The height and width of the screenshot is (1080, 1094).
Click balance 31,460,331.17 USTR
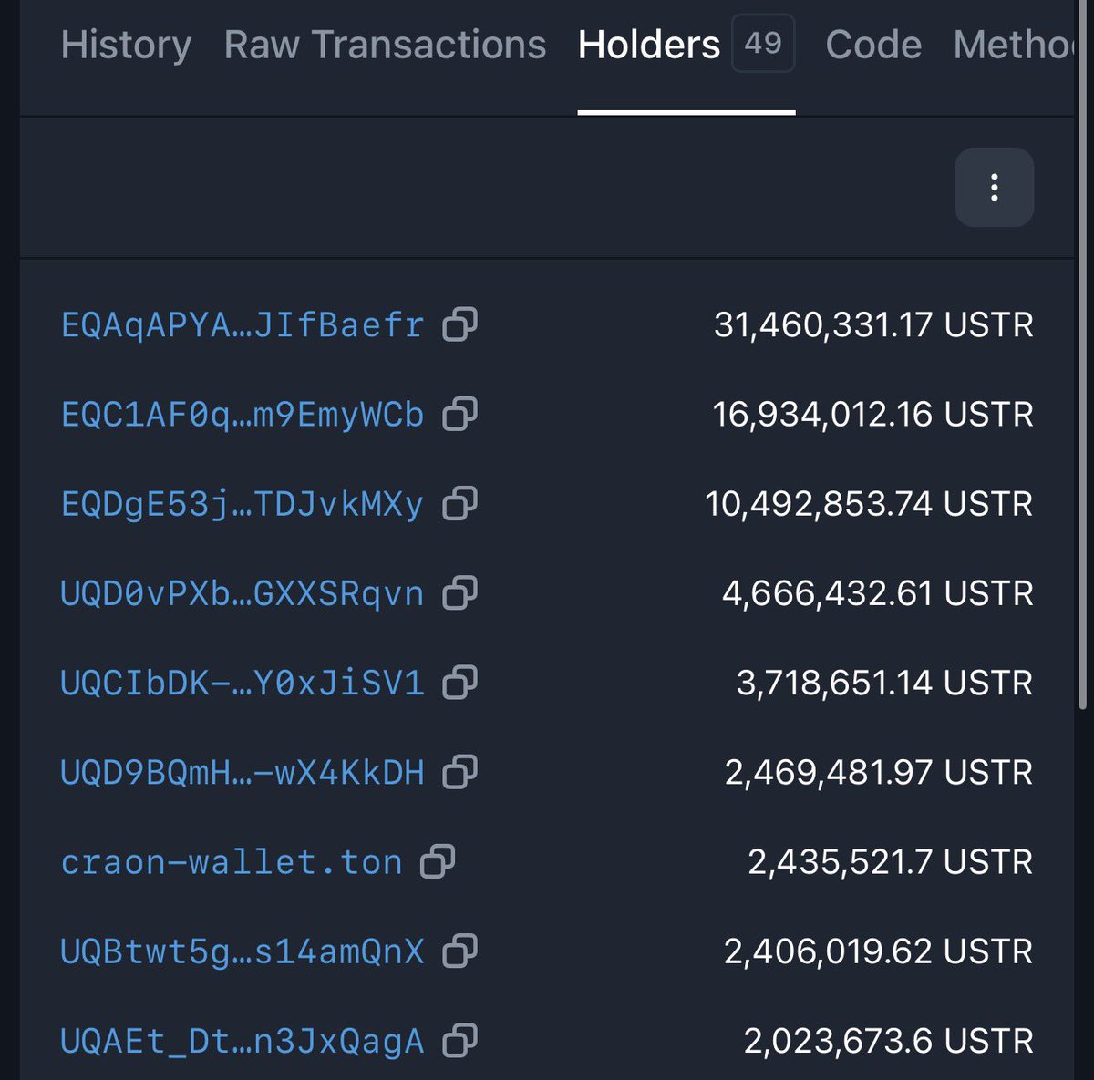coord(873,324)
